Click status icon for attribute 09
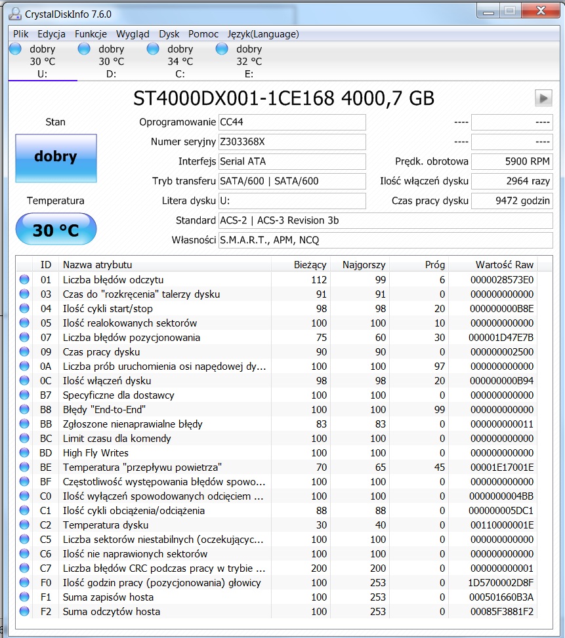The height and width of the screenshot is (638, 565). (x=24, y=351)
